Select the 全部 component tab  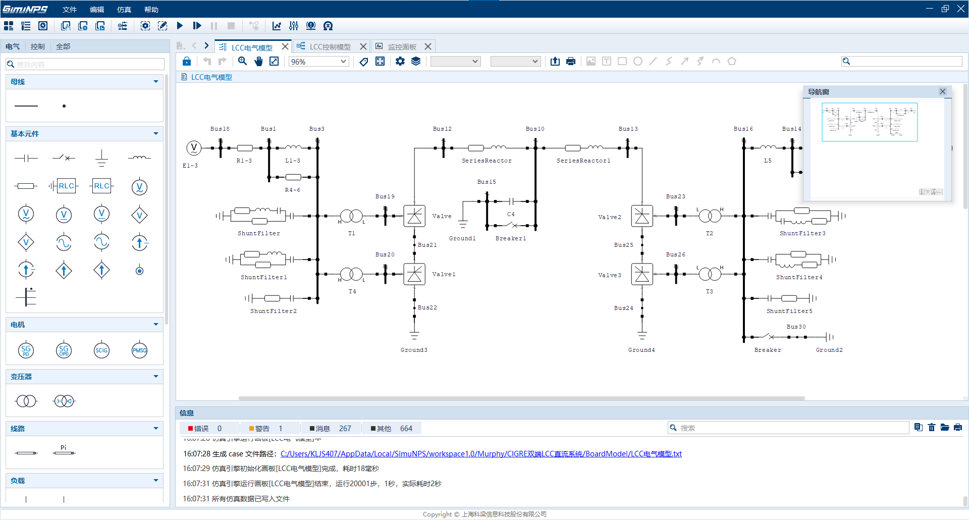pos(63,46)
